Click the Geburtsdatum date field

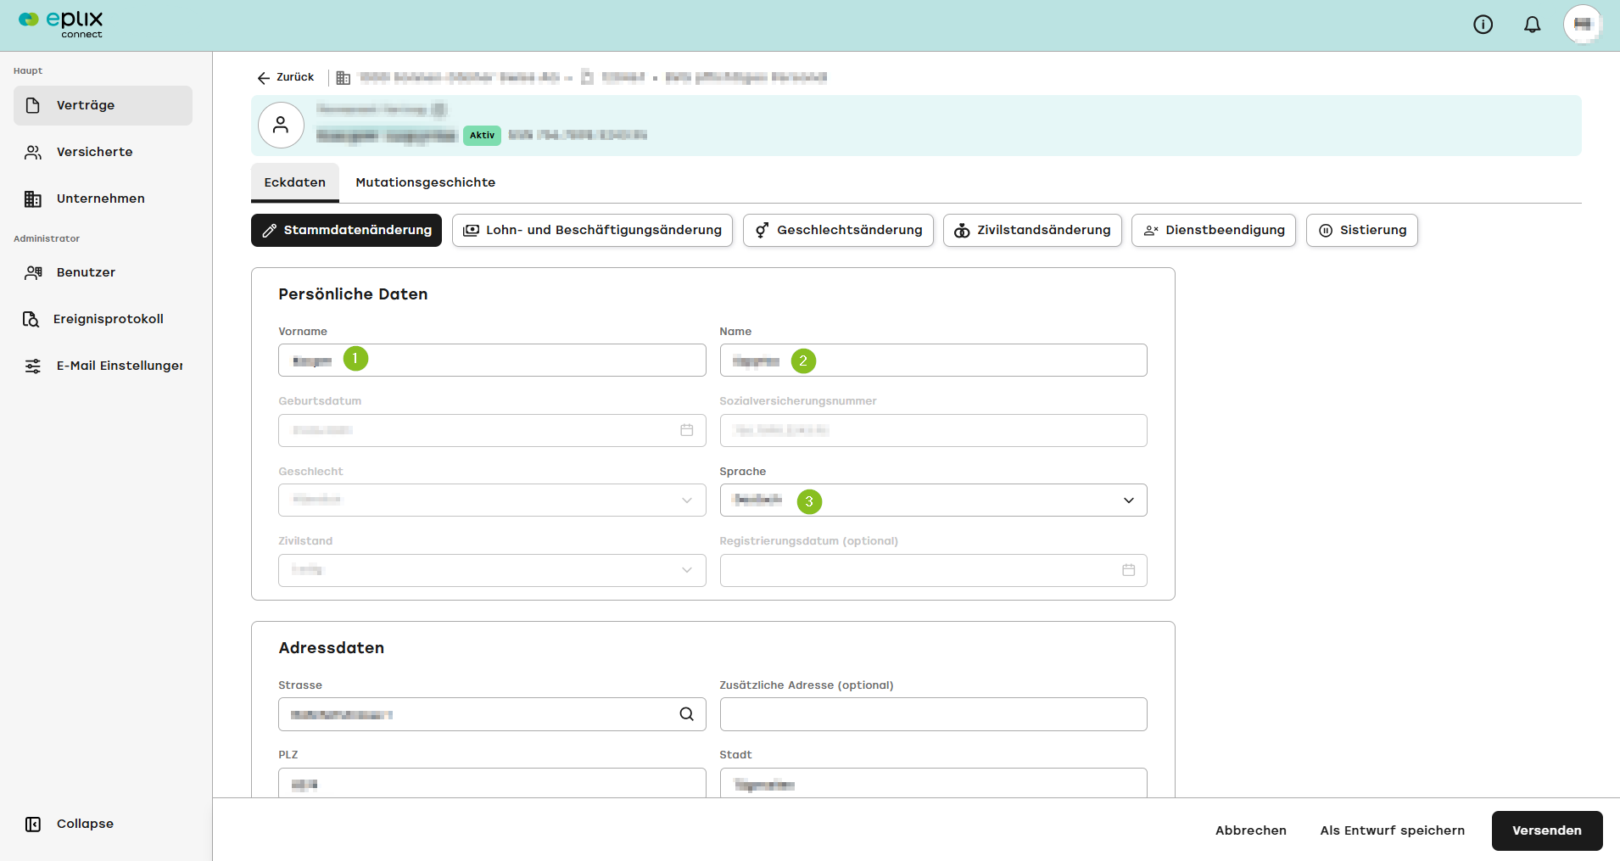click(x=492, y=430)
